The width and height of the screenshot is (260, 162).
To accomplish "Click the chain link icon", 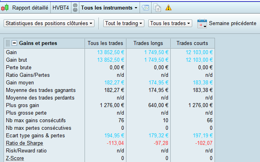I will click(x=75, y=8).
